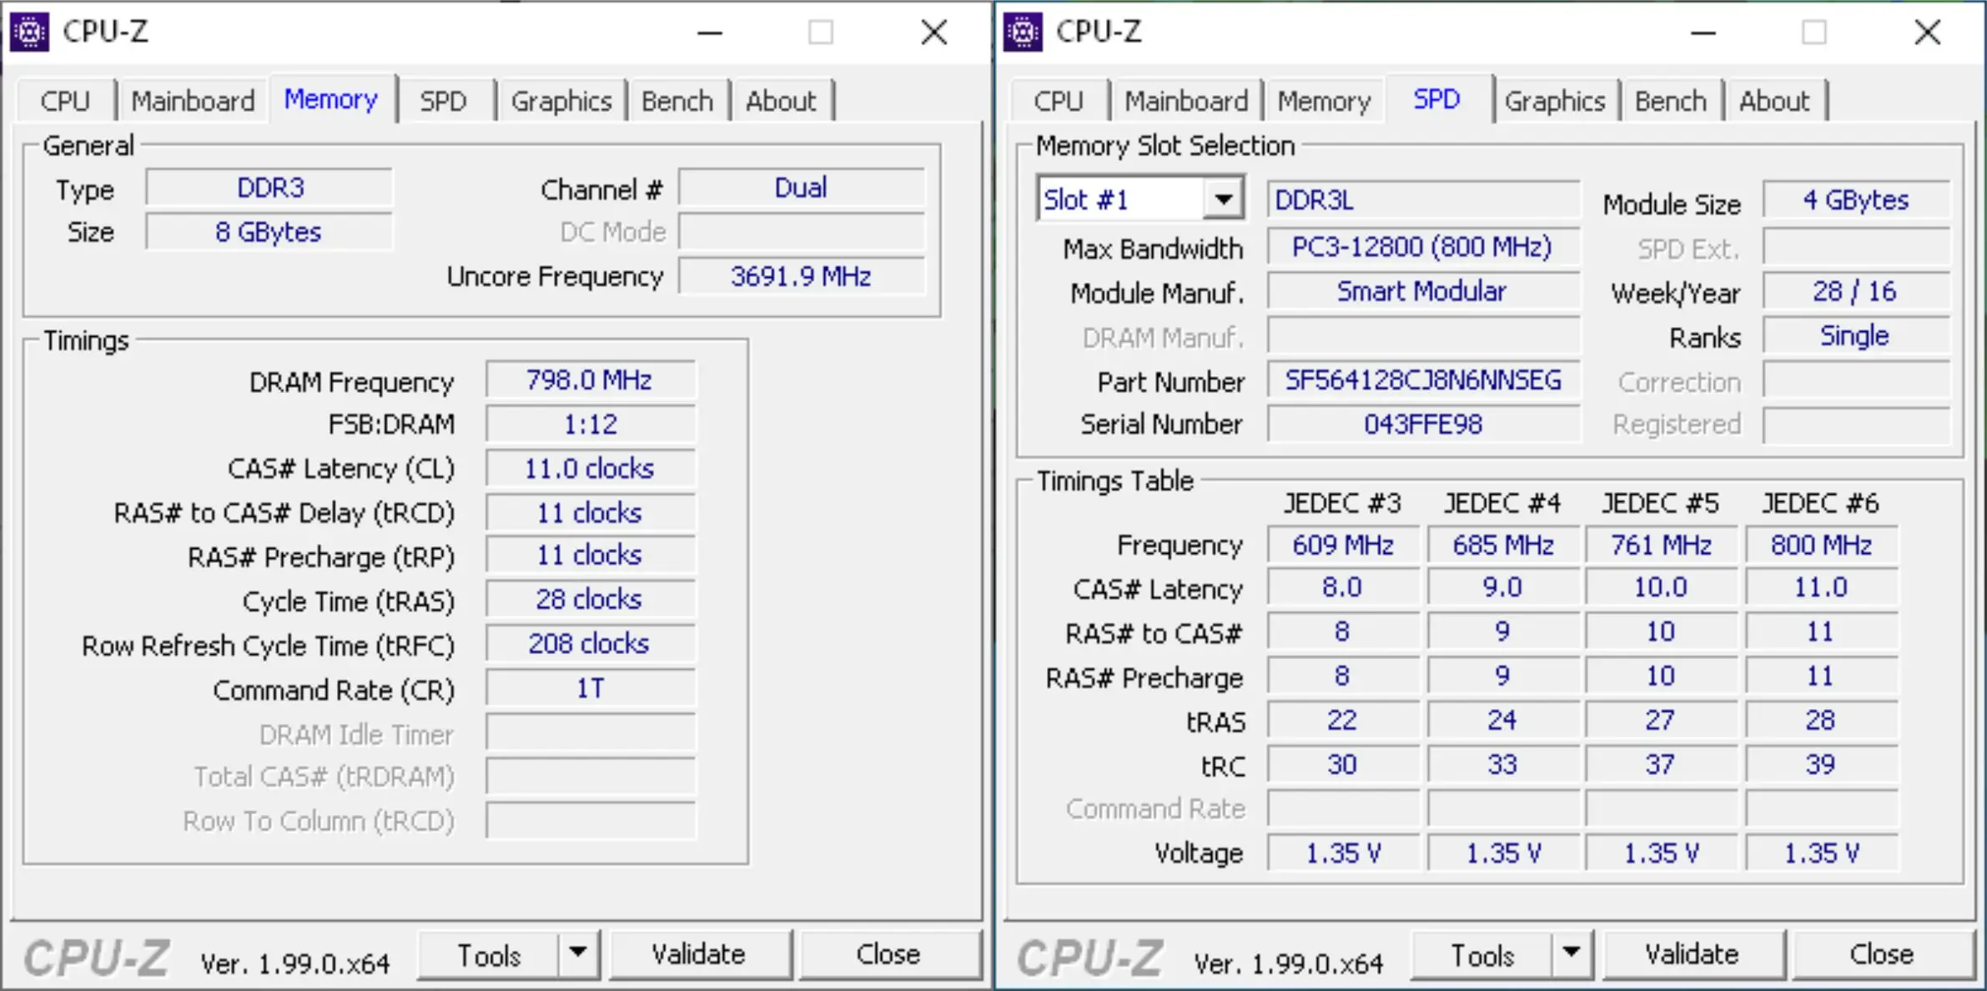Close left CPU-Z window with X

[933, 33]
